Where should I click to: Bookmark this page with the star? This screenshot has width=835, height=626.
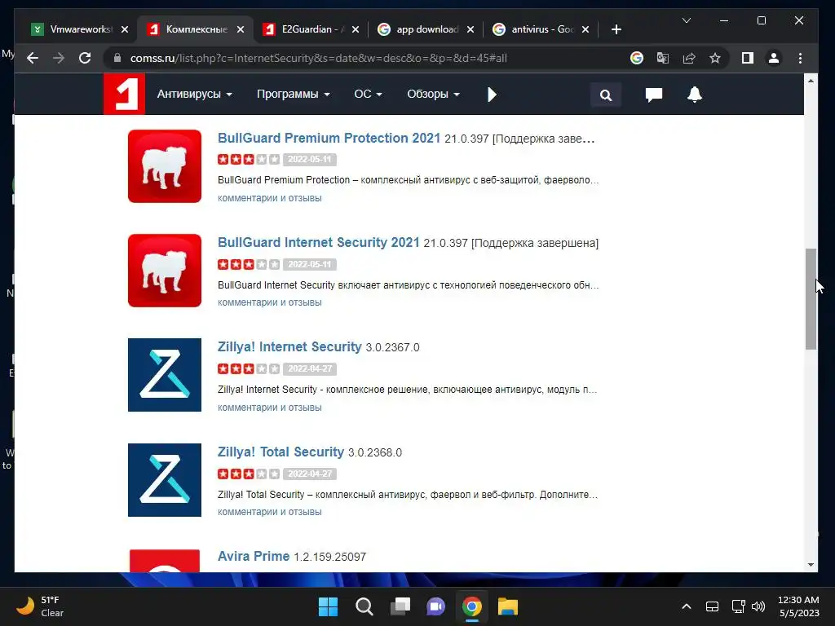pyautogui.click(x=714, y=58)
